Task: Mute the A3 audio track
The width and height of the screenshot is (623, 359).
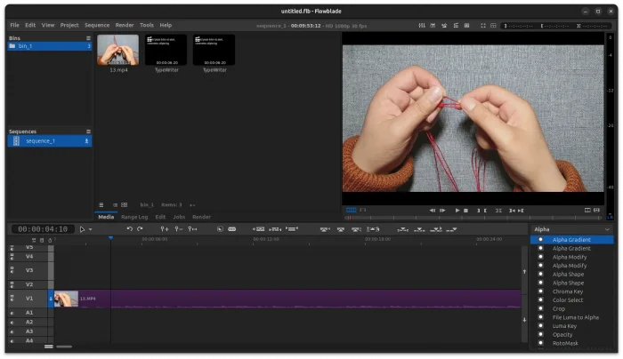Action: [12, 331]
